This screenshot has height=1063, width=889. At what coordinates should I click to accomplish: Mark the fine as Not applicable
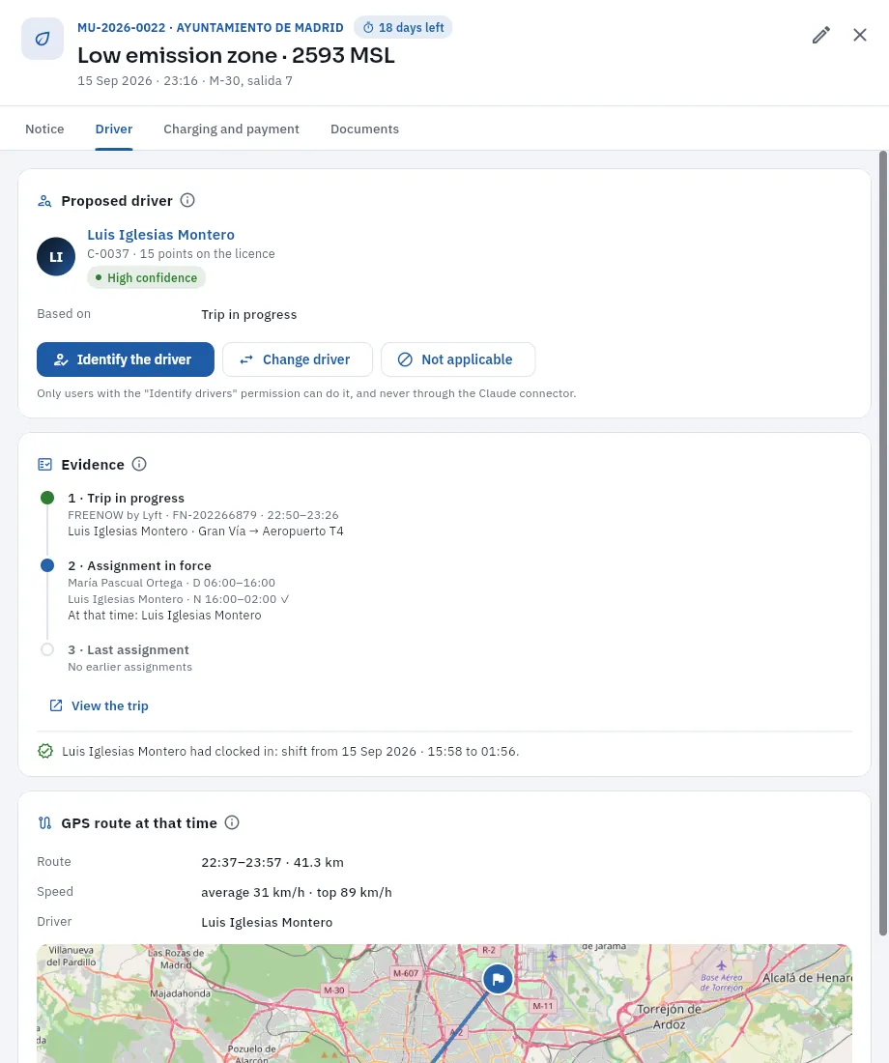(x=458, y=359)
